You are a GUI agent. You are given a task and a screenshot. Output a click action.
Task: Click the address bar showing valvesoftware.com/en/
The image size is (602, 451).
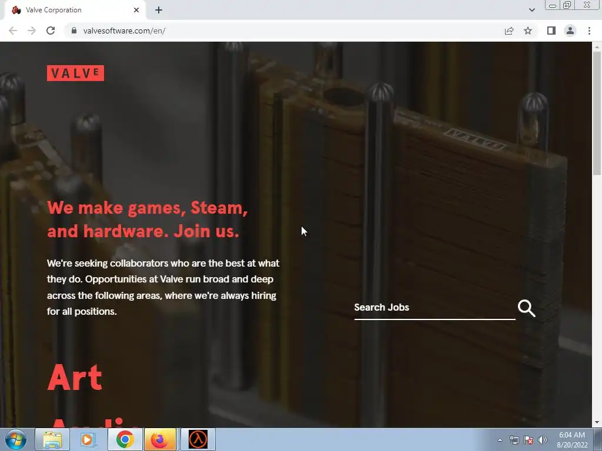284,31
